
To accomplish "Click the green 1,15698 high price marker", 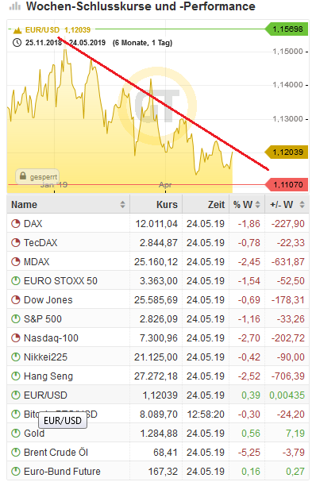I will 287,29.
